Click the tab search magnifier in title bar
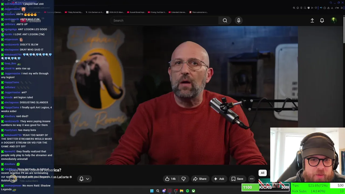345x194 pixels. click(x=331, y=3)
